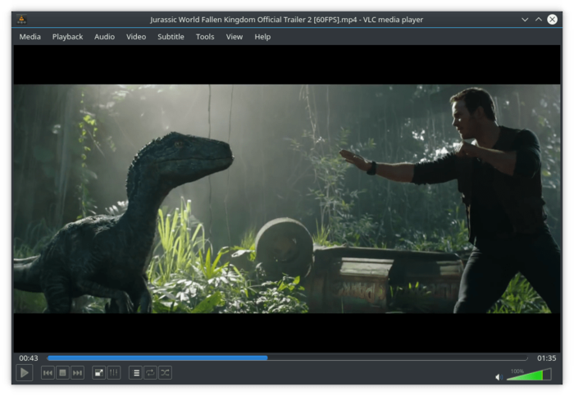Open the playlist view

click(x=136, y=373)
